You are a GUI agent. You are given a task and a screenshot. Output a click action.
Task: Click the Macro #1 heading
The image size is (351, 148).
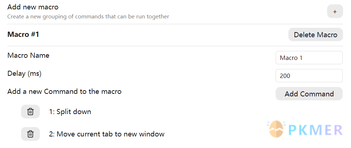(x=23, y=34)
